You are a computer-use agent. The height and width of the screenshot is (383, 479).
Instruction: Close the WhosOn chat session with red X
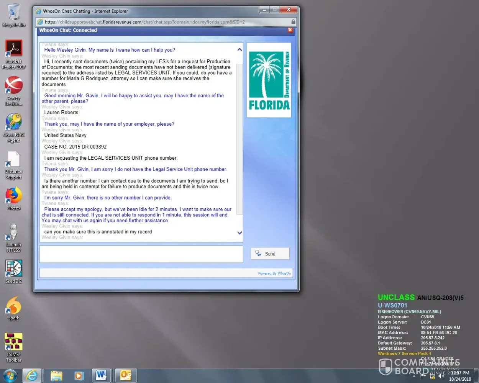coord(290,30)
